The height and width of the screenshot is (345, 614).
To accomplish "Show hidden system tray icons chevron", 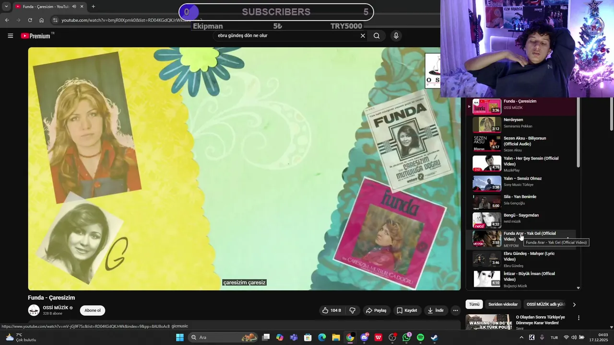I will [x=521, y=337].
